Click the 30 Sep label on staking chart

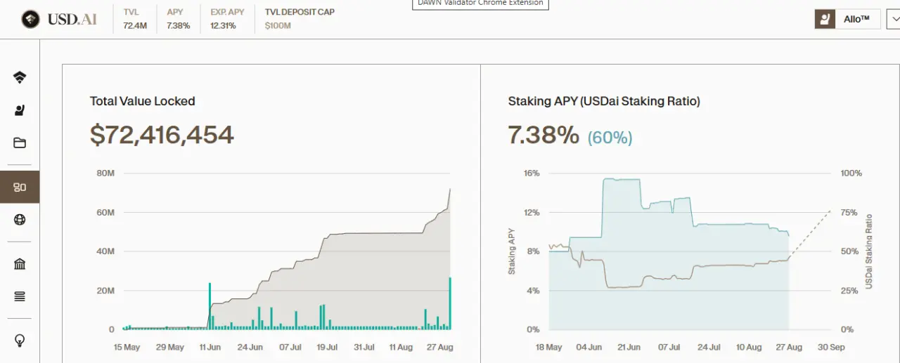coord(830,347)
